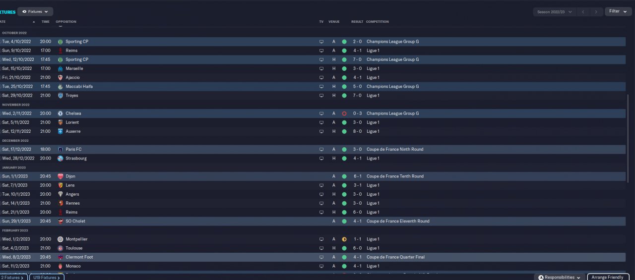
Task: Select the Lens team name
Action: (70, 185)
